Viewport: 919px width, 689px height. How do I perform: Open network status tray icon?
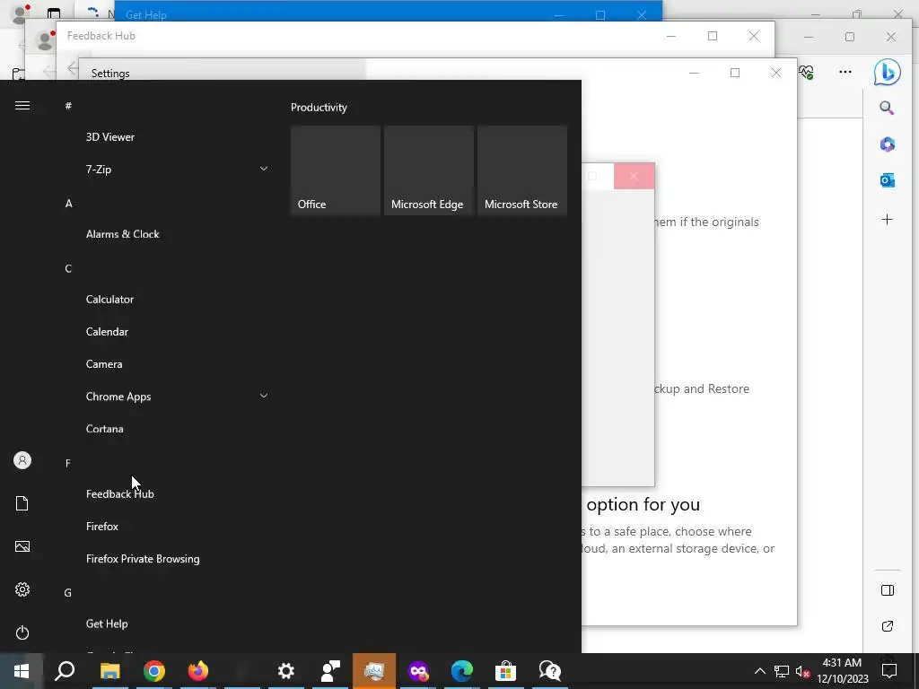[x=782, y=671]
